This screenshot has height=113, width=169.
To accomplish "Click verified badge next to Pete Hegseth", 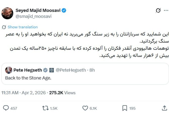I will pyautogui.click(x=45, y=70).
